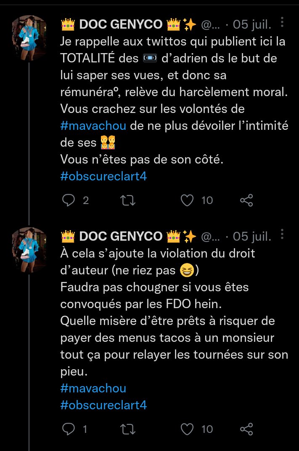Share the second tweet via share icon
Image resolution: width=299 pixels, height=451 pixels.
coord(246,429)
